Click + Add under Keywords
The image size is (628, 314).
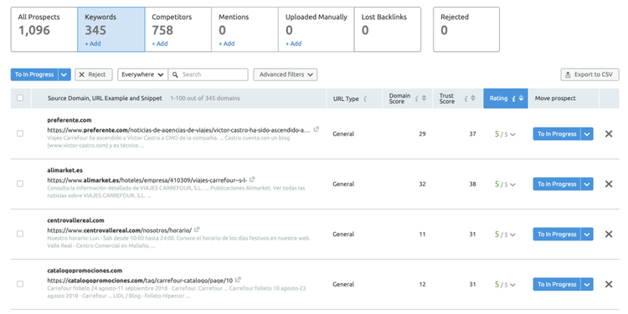coord(92,43)
